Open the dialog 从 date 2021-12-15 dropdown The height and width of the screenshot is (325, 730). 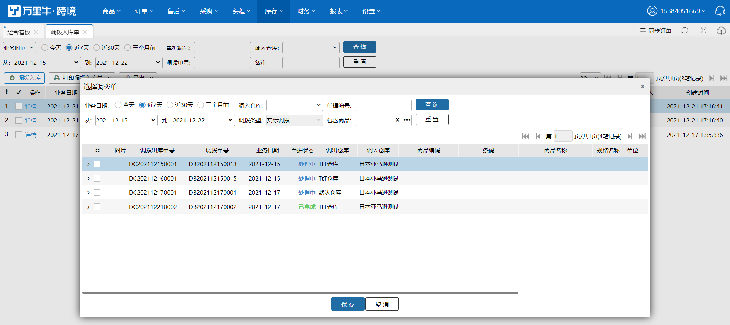coord(126,120)
